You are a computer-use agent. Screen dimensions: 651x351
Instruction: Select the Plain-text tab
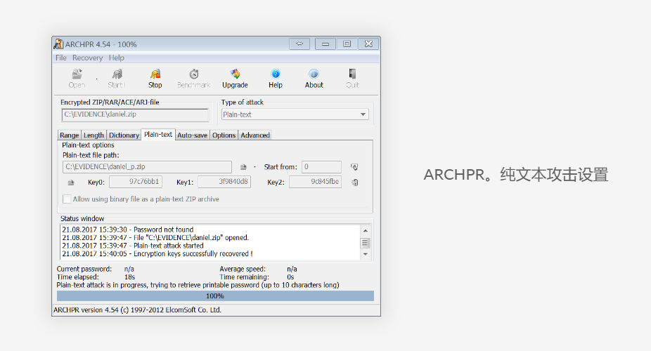[158, 134]
